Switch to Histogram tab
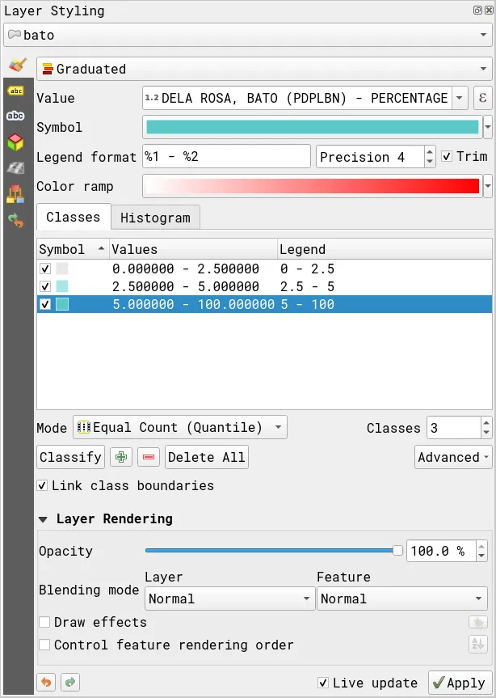The image size is (496, 698). coord(155,218)
